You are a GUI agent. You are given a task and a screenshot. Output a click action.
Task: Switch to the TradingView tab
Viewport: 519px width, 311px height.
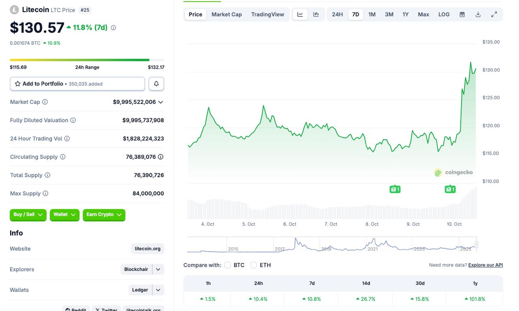click(x=267, y=14)
